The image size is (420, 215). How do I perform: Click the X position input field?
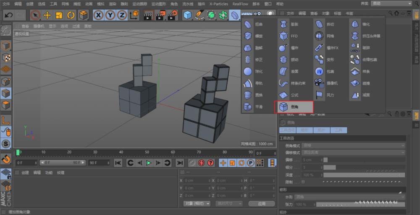[197, 180]
